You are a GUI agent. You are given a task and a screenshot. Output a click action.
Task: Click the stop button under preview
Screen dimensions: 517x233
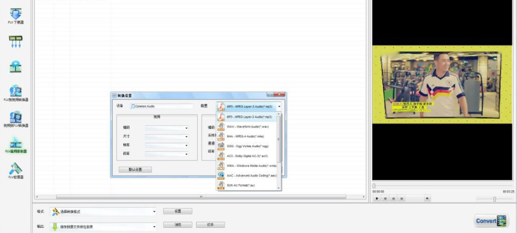point(385,198)
